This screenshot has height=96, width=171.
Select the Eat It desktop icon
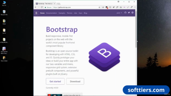(4, 31)
